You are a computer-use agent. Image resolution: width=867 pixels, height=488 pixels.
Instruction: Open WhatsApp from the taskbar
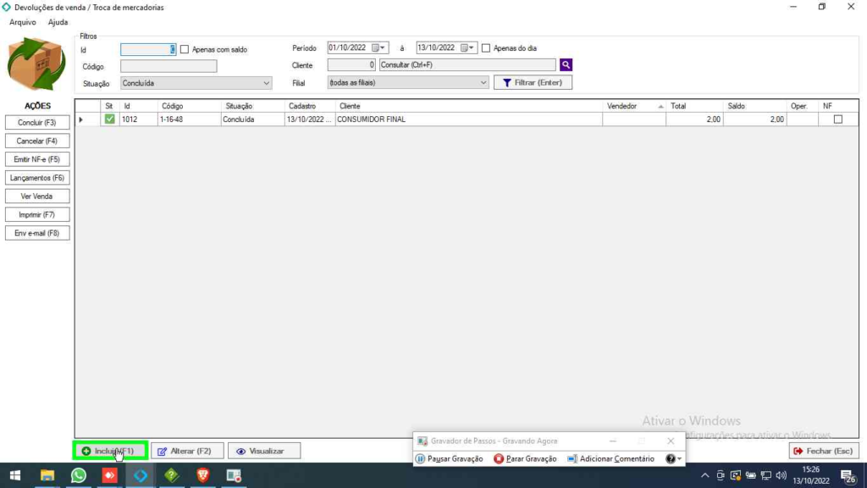[78, 475]
